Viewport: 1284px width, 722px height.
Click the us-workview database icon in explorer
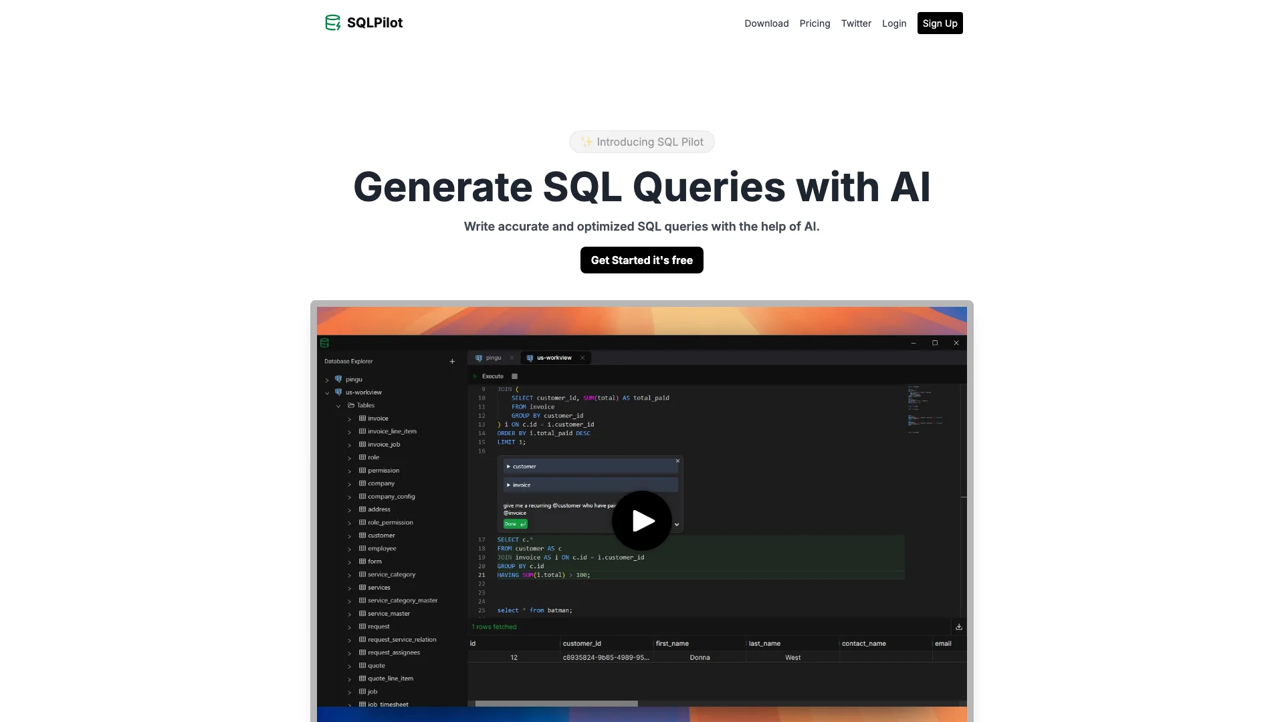338,392
